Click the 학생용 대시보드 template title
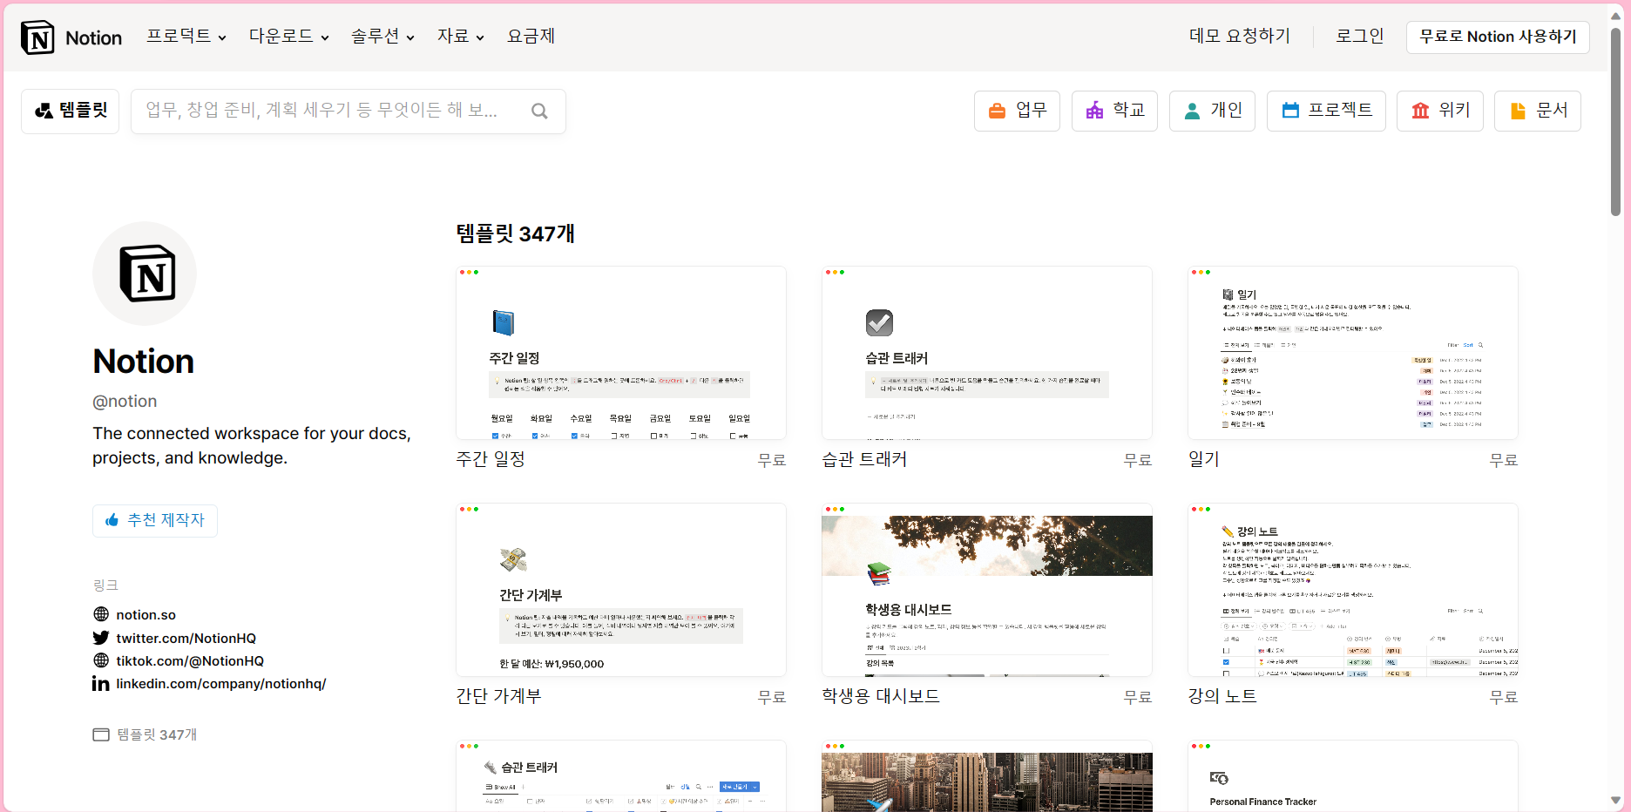The width and height of the screenshot is (1631, 812). coord(881,696)
